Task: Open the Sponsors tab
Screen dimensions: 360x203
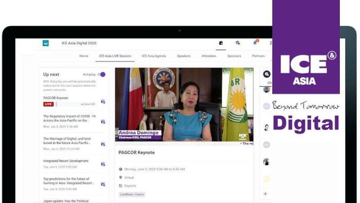Action: pyautogui.click(x=234, y=56)
